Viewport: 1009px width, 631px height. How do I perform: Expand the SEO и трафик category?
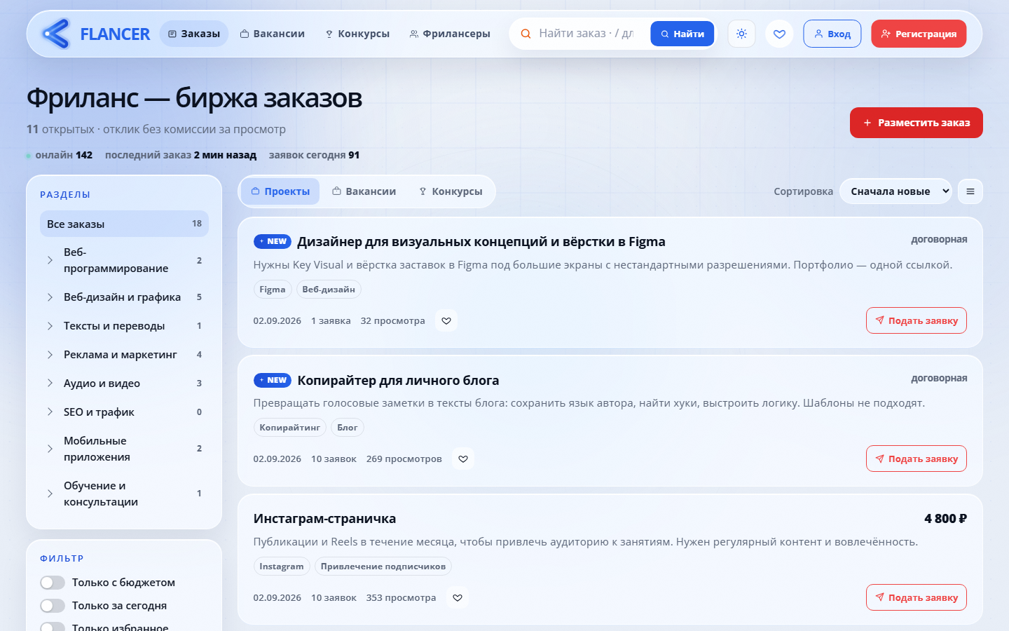click(x=50, y=412)
